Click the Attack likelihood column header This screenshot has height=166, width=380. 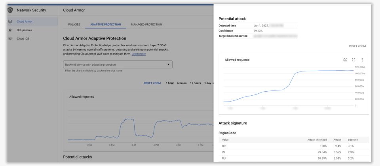click(x=317, y=140)
